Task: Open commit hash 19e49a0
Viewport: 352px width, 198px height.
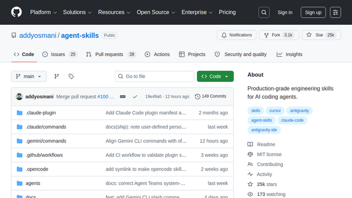Action: (153, 97)
